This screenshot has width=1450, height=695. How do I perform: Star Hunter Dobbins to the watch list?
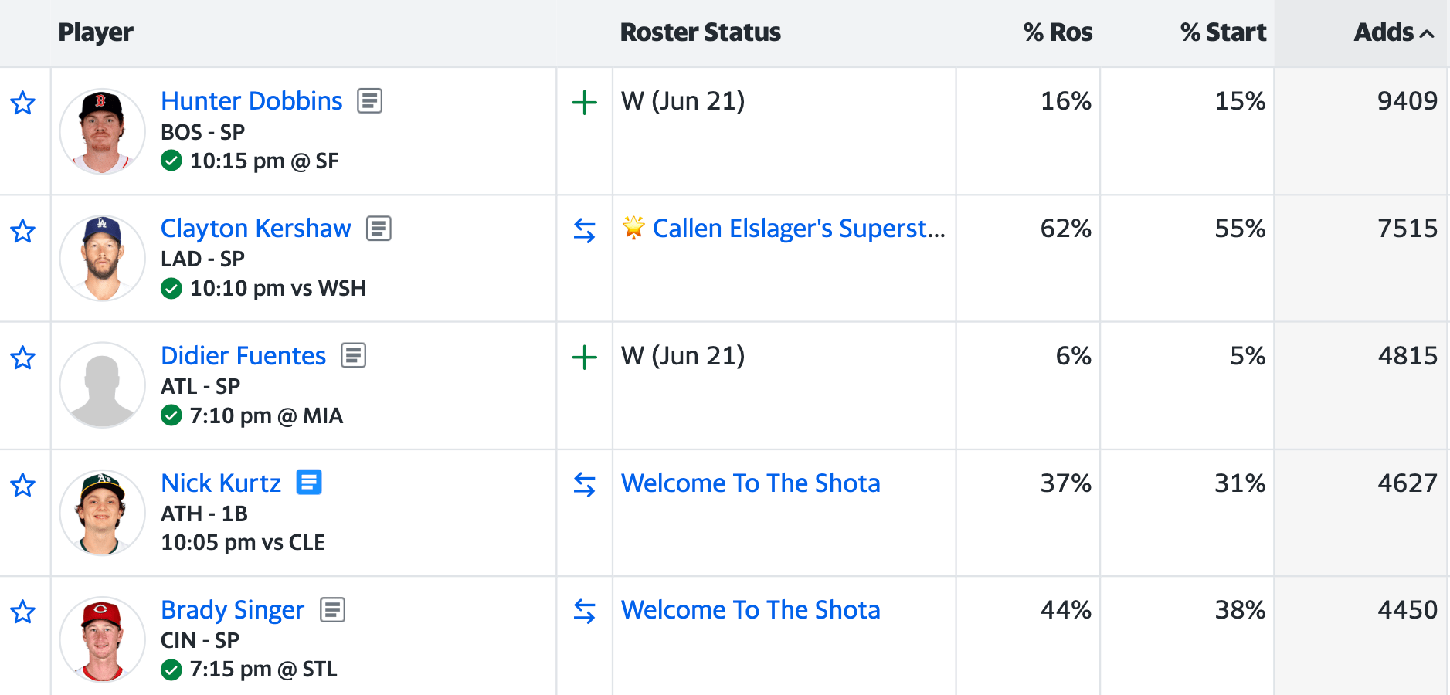pyautogui.click(x=23, y=103)
